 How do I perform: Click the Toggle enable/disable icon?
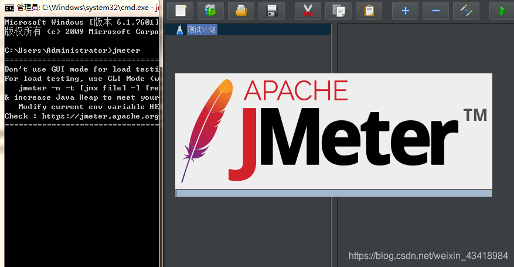tap(466, 11)
